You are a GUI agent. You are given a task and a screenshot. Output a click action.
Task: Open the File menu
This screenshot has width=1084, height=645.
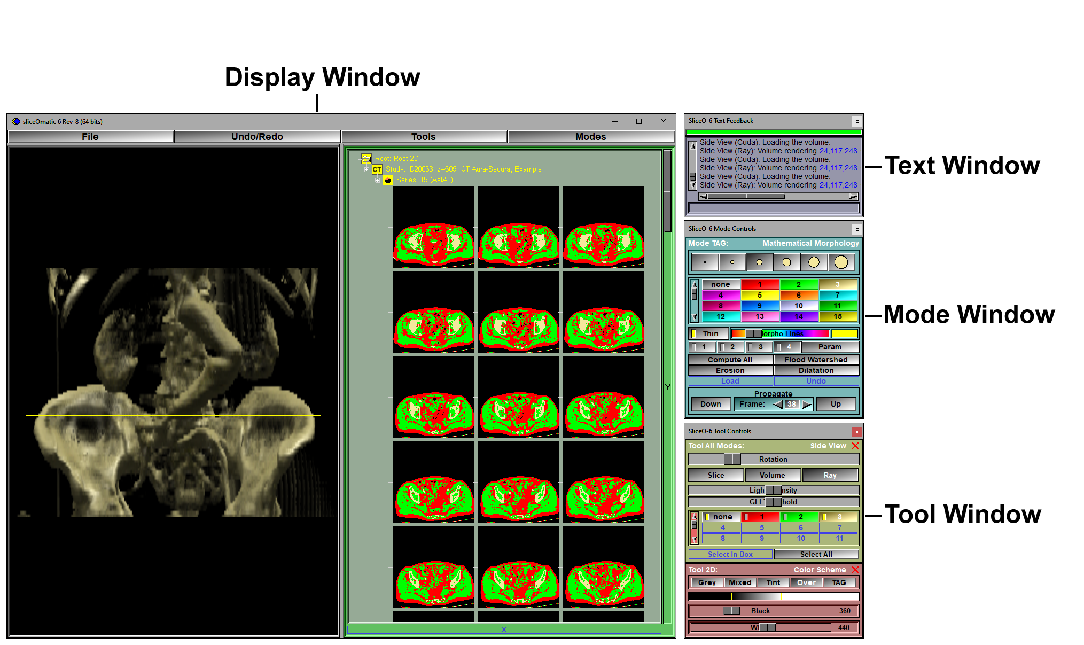[90, 137]
